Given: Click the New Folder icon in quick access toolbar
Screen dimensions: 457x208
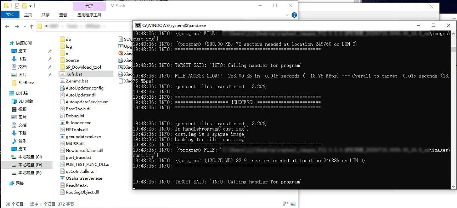Looking at the screenshot, I should click(24, 6).
